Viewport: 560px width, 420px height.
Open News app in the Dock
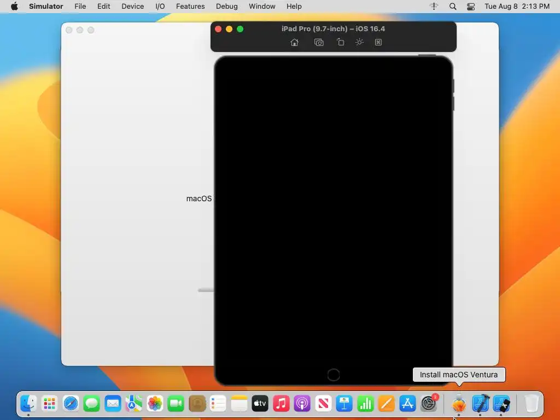[x=323, y=404]
